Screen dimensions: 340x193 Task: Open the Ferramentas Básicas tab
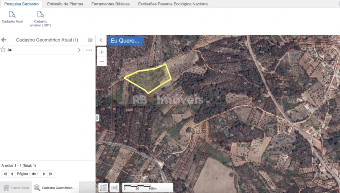(x=110, y=4)
